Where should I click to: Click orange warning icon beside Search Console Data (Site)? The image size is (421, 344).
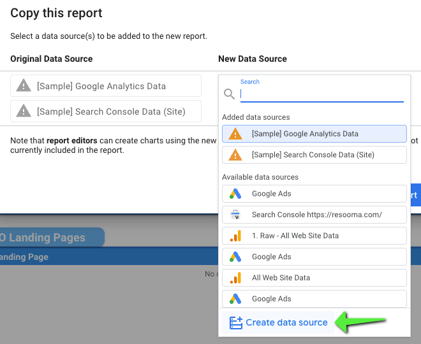point(235,155)
